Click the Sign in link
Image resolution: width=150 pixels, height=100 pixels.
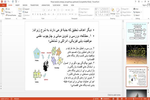click(x=145, y=5)
